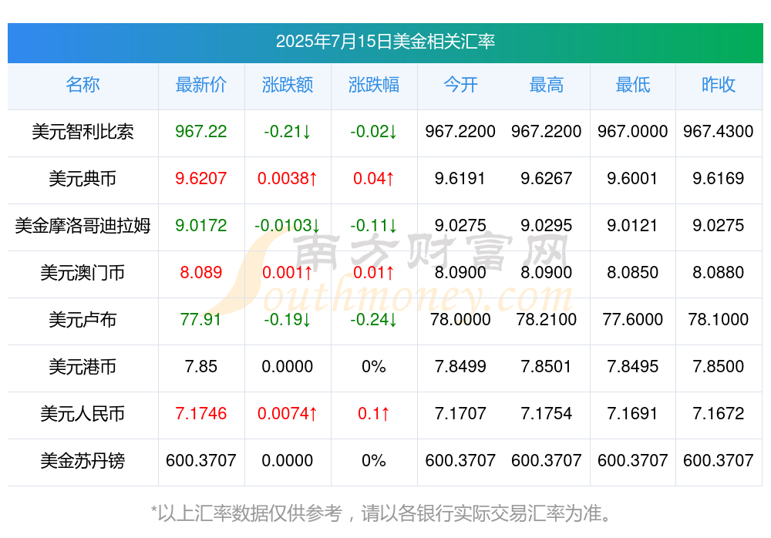Click the opening value 7.1707
The width and height of the screenshot is (771, 538).
click(x=460, y=414)
